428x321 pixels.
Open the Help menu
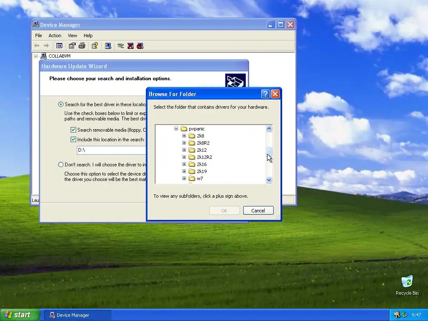[88, 36]
